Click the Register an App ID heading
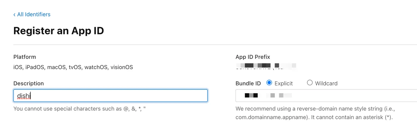Viewport: 417px width, 130px height. pos(59,31)
